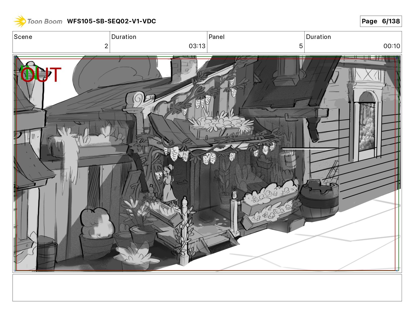
Task: Select the scene duration value 03:13
Action: click(x=197, y=46)
